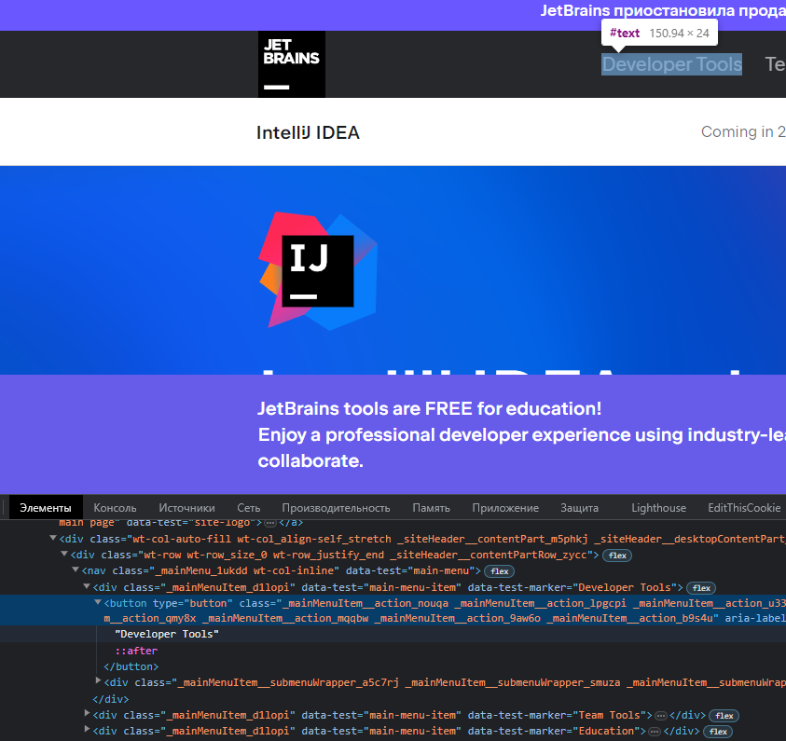
Task: Expand the Team Tools main-menu-item div
Action: [x=87, y=713]
